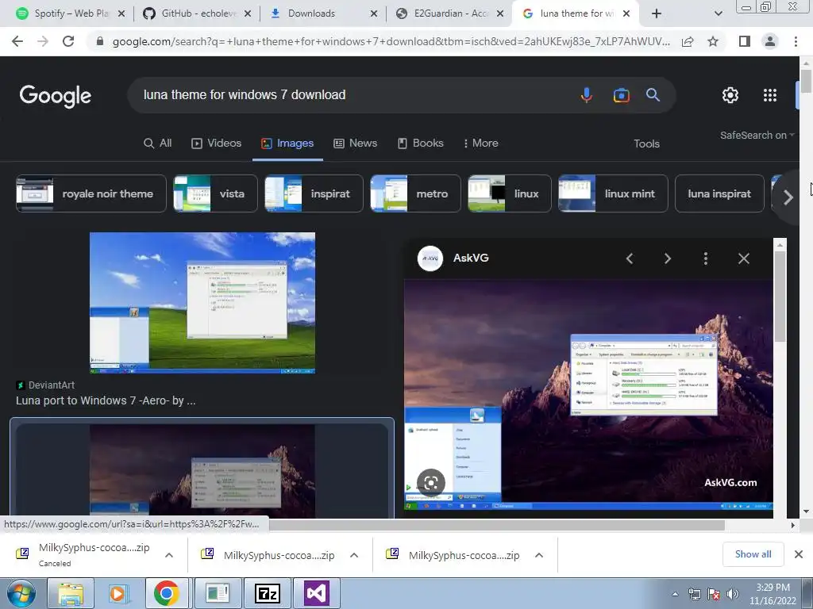Open 7-Zip from the taskbar
813x609 pixels.
coord(268,593)
